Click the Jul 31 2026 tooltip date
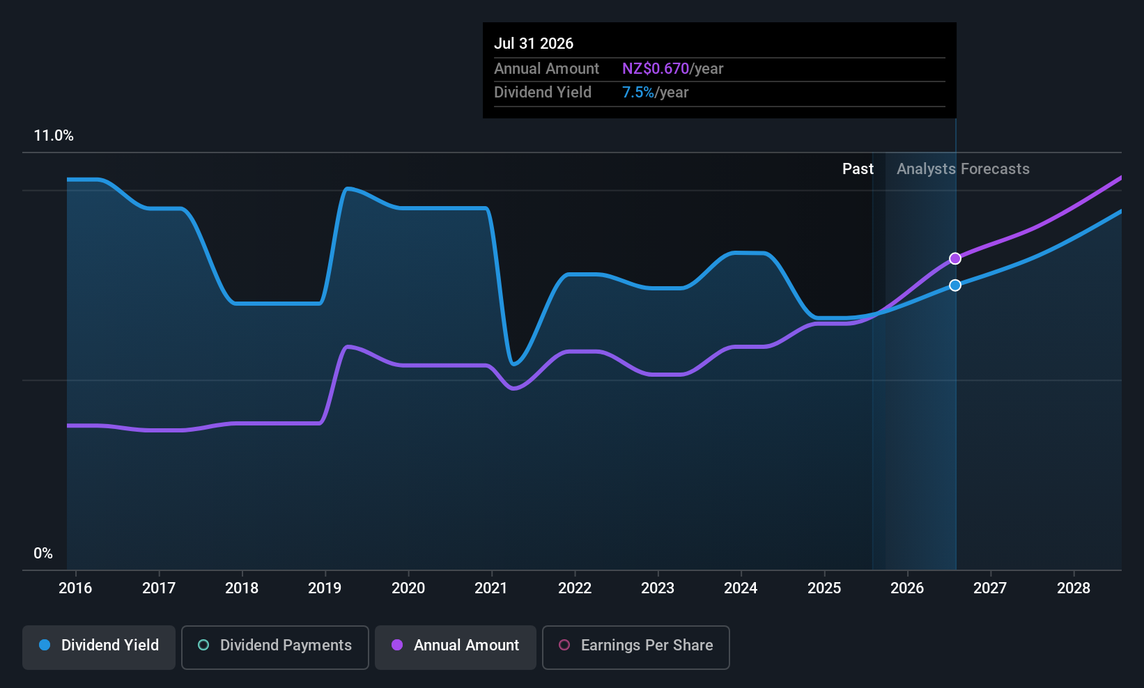The image size is (1144, 688). (534, 44)
